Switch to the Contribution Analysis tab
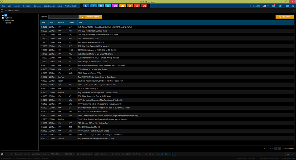The width and height of the screenshot is (296, 160). [131, 154]
